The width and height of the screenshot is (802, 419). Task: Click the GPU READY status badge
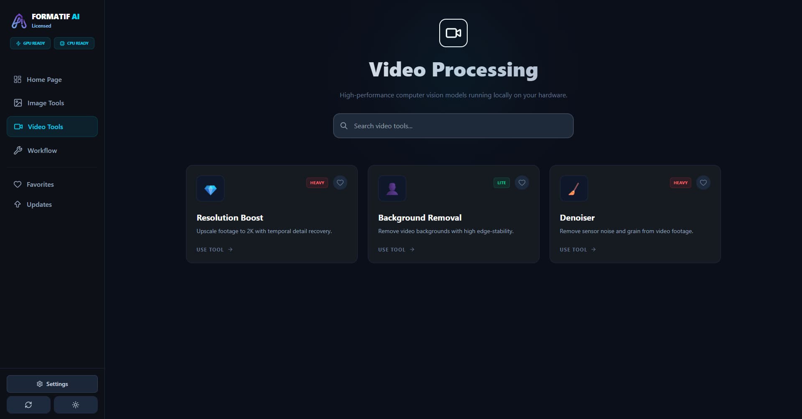point(30,43)
